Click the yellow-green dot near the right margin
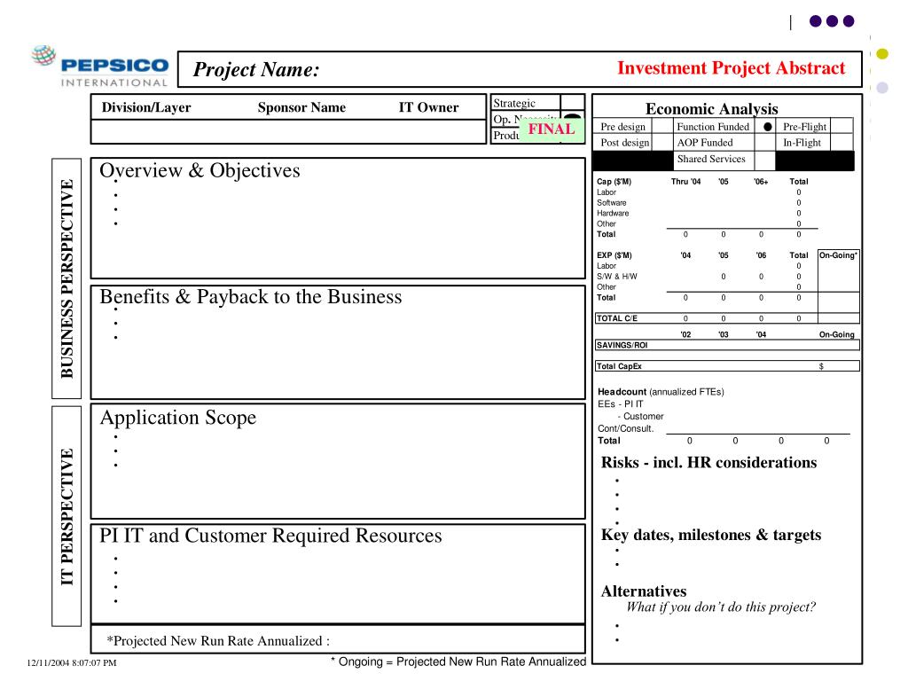Screen dimensions: 908x681 [882, 54]
